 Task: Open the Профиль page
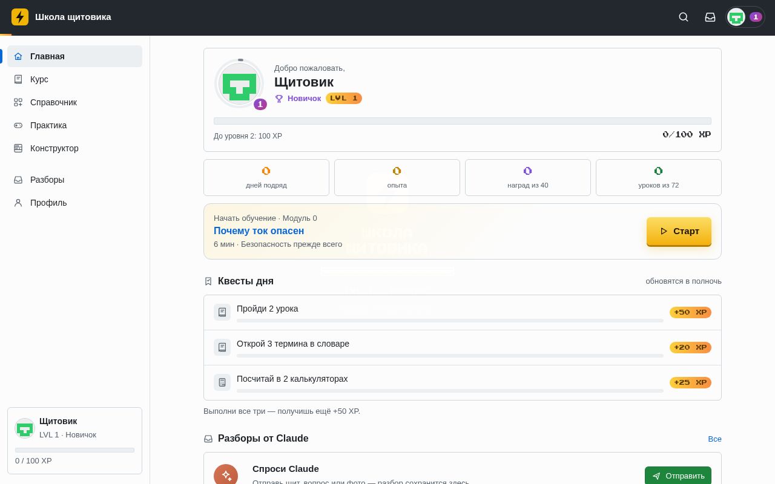click(74, 203)
